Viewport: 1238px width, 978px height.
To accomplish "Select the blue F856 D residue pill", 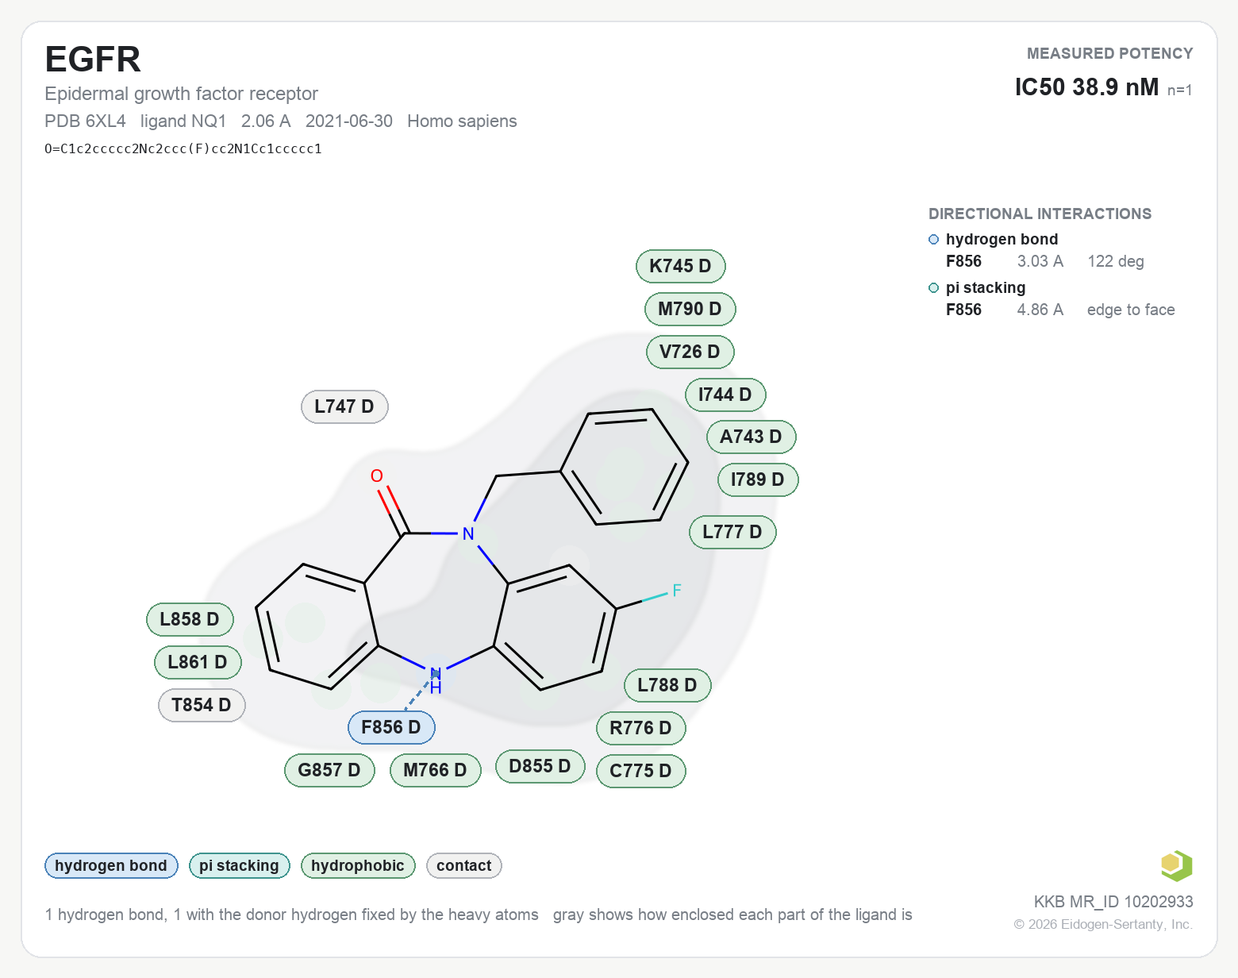I will pos(391,727).
